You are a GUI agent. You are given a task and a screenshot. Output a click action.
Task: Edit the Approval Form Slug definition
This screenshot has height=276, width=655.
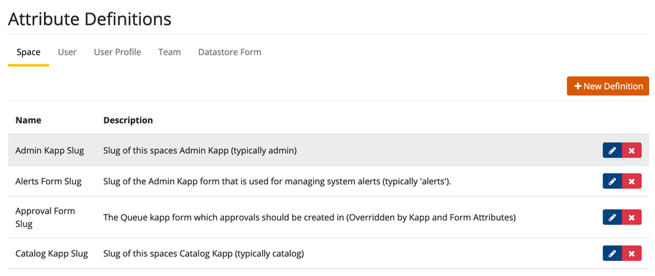coord(612,217)
